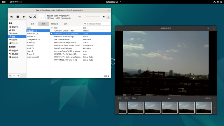Click the add playlist plus button
This screenshot has width=224, height=126.
(10, 76)
